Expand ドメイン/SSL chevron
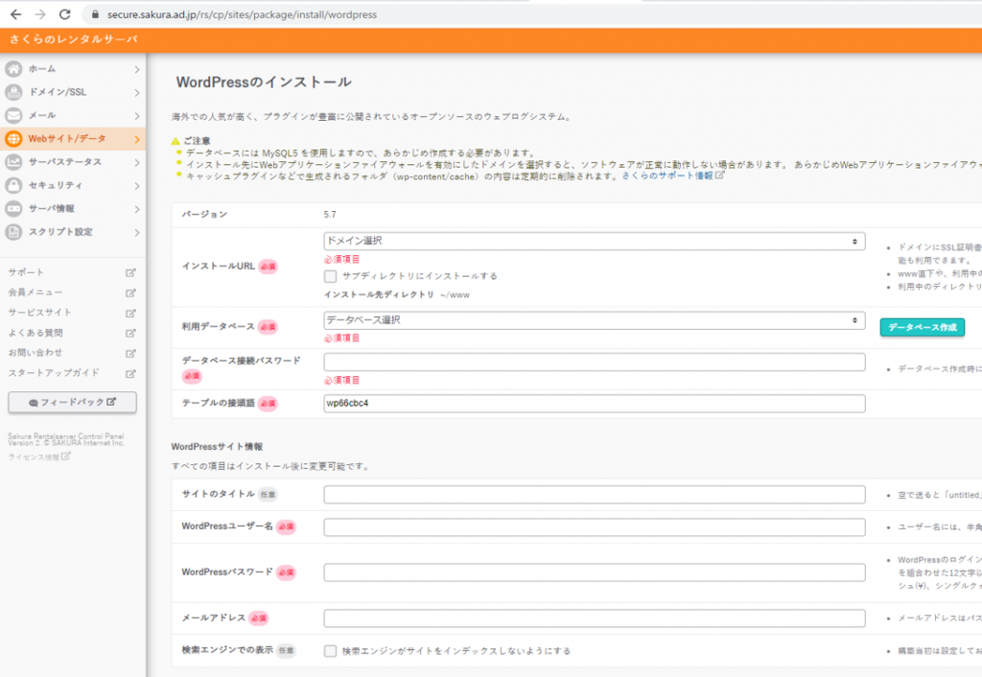982x677 pixels. coord(136,93)
